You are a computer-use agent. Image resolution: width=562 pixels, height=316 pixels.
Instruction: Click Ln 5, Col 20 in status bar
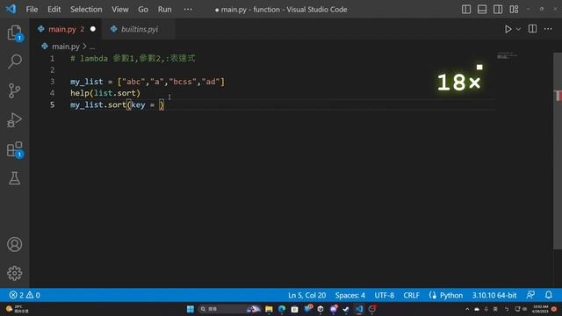point(306,295)
